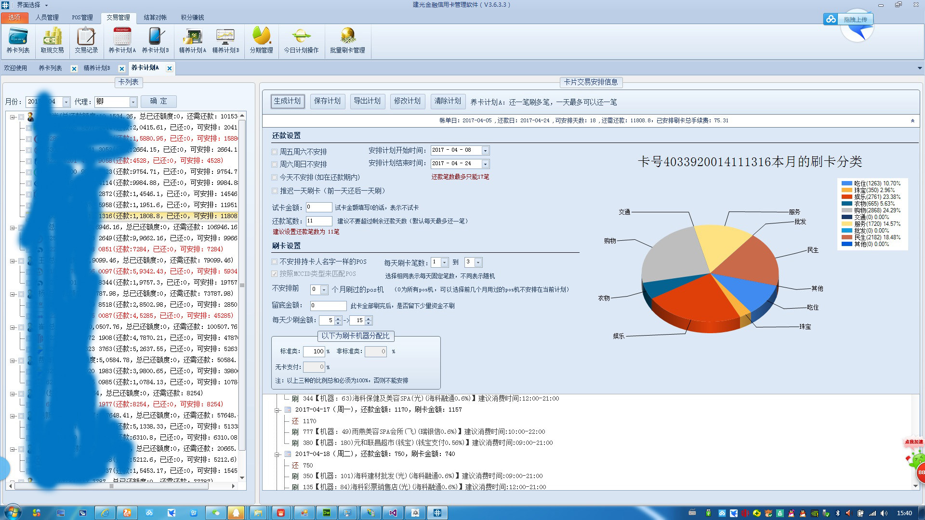Screen dimensions: 925x520
Task: Click the 清除计划 button
Action: (448, 101)
